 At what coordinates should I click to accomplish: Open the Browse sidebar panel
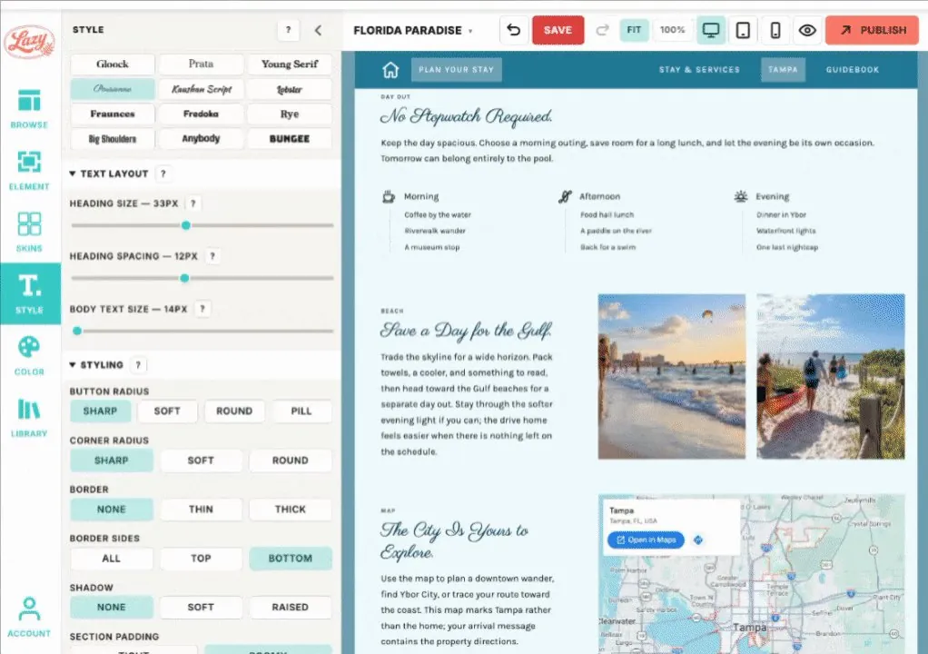coord(29,108)
